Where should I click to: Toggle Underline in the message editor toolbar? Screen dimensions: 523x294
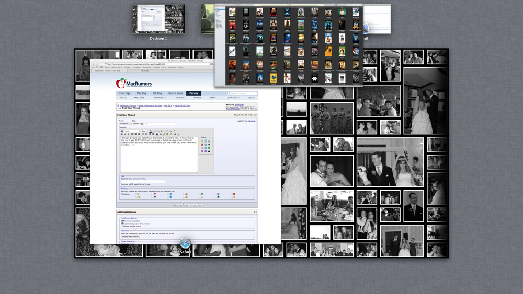coord(128,134)
